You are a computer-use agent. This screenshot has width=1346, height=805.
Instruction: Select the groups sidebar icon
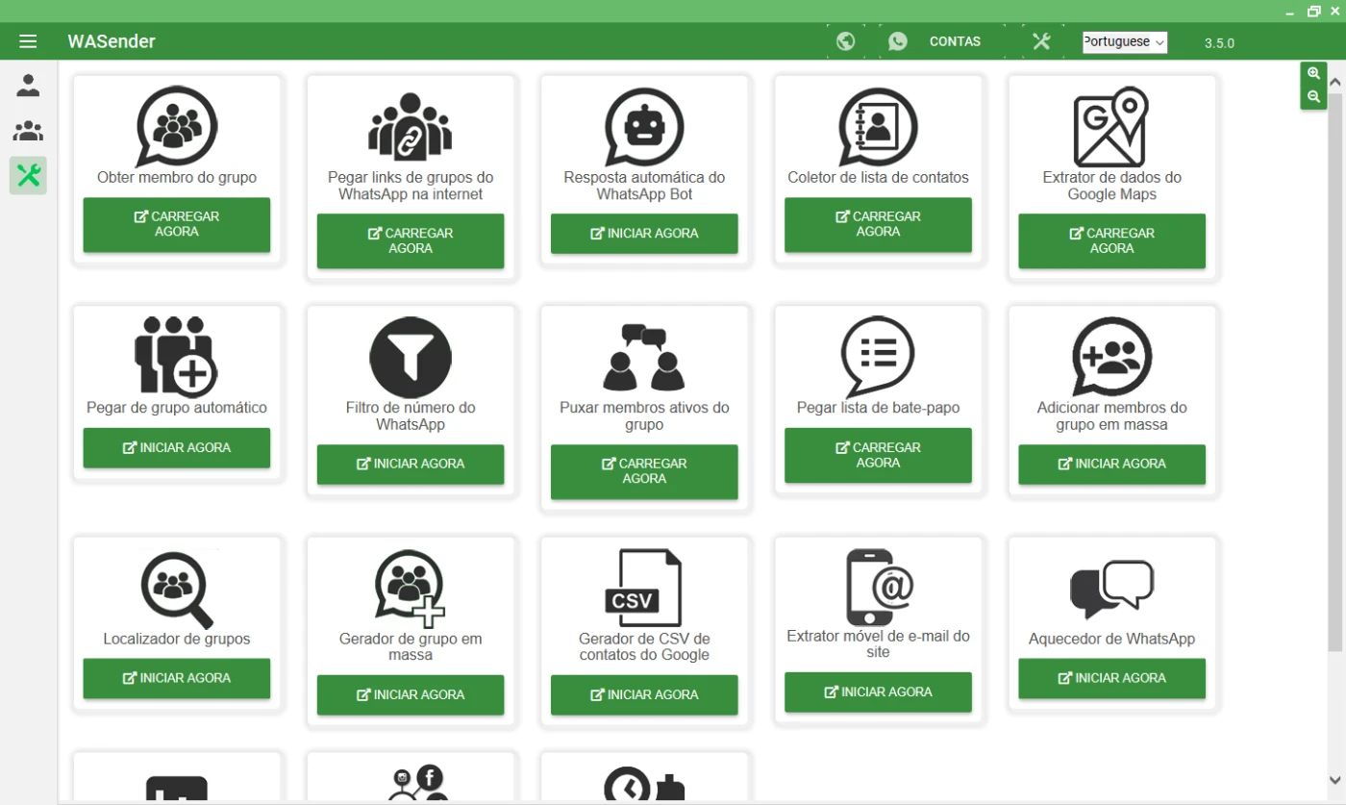[x=28, y=130]
